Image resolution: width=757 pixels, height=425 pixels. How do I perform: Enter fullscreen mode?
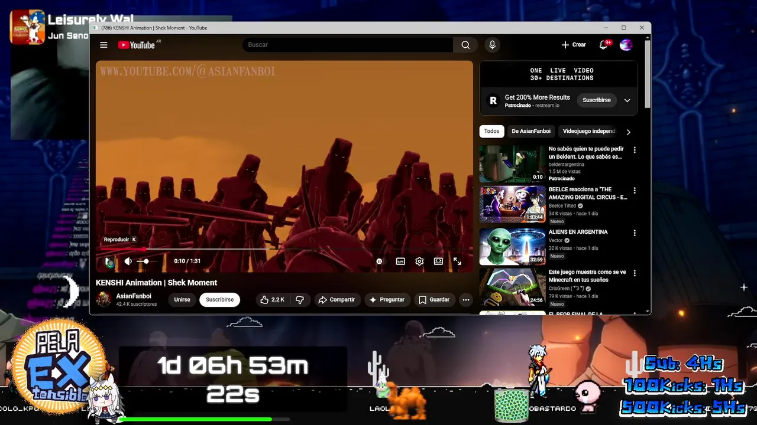point(457,261)
